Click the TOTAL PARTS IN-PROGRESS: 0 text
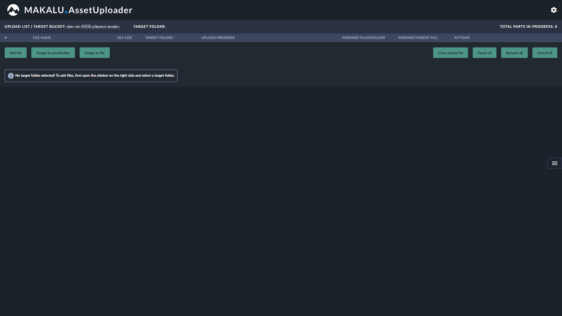562x316 pixels. [528, 27]
